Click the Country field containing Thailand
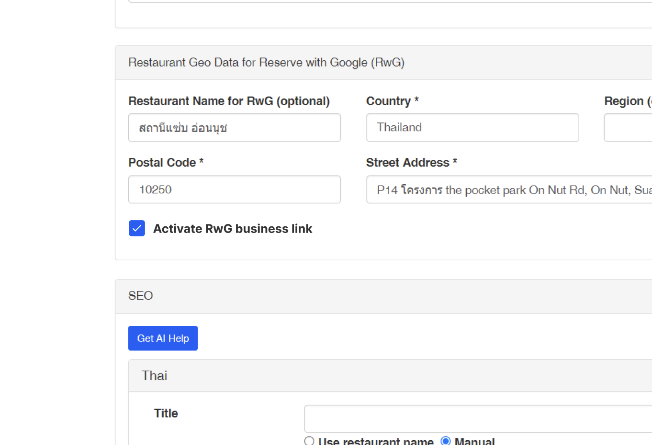Viewport: 652px width, 445px height. coord(472,128)
